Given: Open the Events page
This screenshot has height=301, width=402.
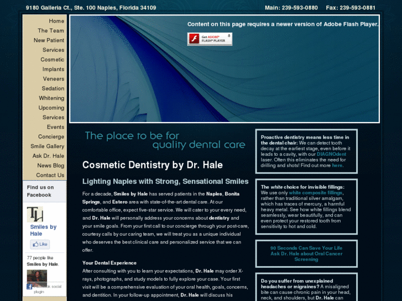Looking at the screenshot, I should [55, 127].
